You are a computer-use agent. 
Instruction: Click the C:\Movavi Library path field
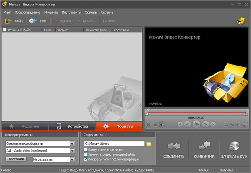(x=114, y=143)
